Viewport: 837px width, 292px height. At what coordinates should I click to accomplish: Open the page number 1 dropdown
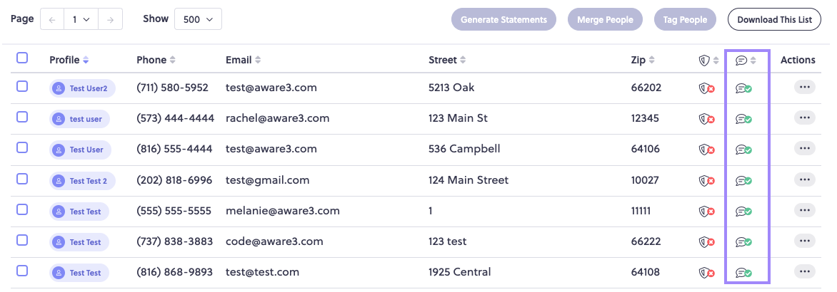[x=81, y=19]
